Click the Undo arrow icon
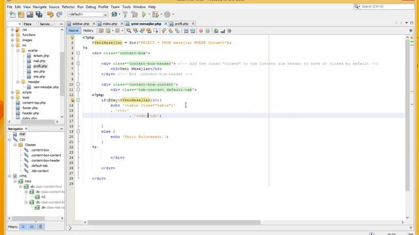Screen dimensions: 419x235 (x=50, y=14)
